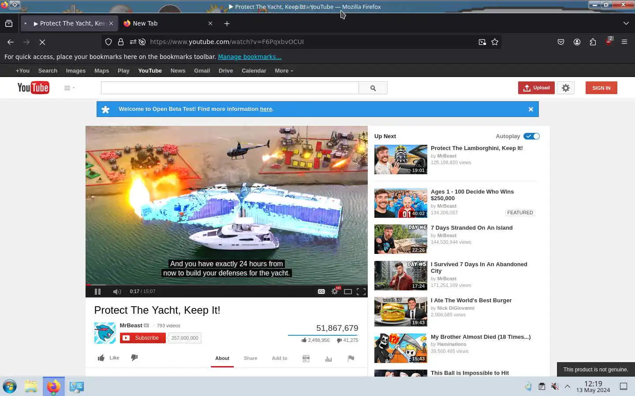The width and height of the screenshot is (635, 396).
Task: Open the video player settings gear
Action: point(335,291)
